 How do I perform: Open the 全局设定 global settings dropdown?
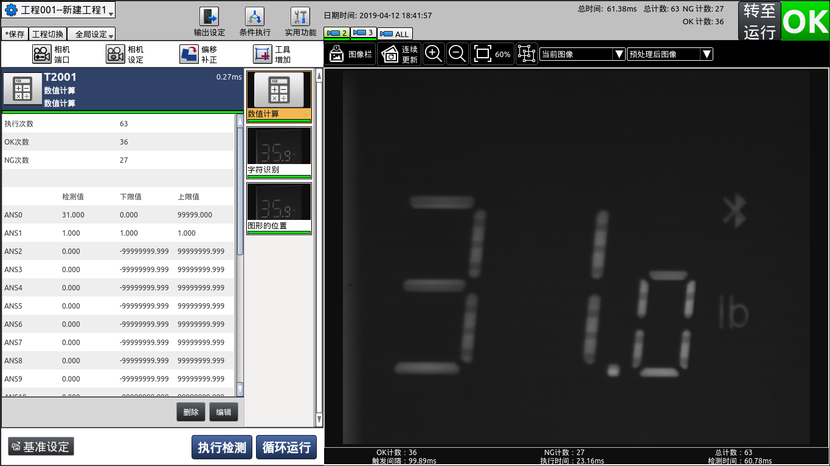pyautogui.click(x=91, y=34)
